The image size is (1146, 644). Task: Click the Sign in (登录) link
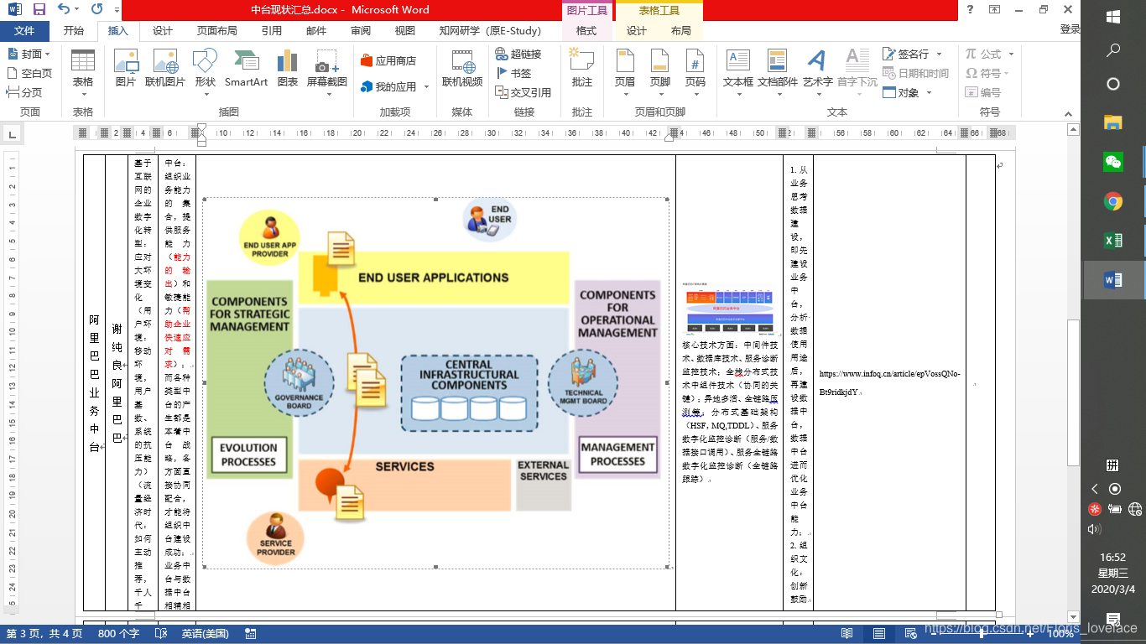[x=1070, y=29]
